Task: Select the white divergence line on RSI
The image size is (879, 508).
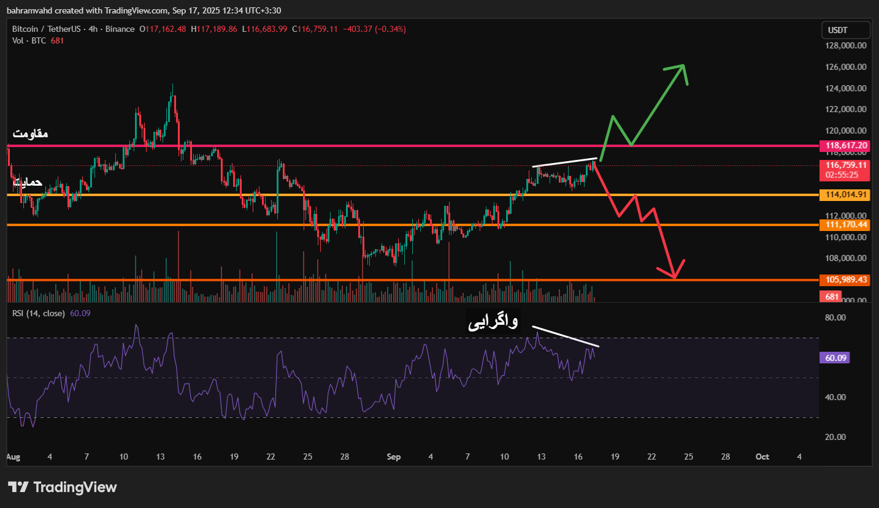Action: tap(564, 336)
